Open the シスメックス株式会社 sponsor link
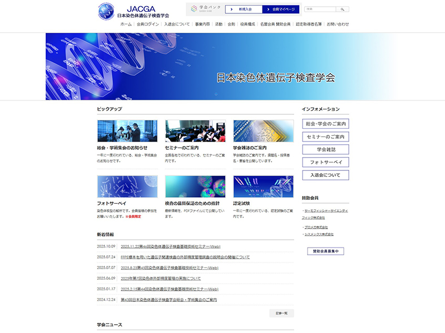The height and width of the screenshot is (333, 445). pyautogui.click(x=319, y=234)
